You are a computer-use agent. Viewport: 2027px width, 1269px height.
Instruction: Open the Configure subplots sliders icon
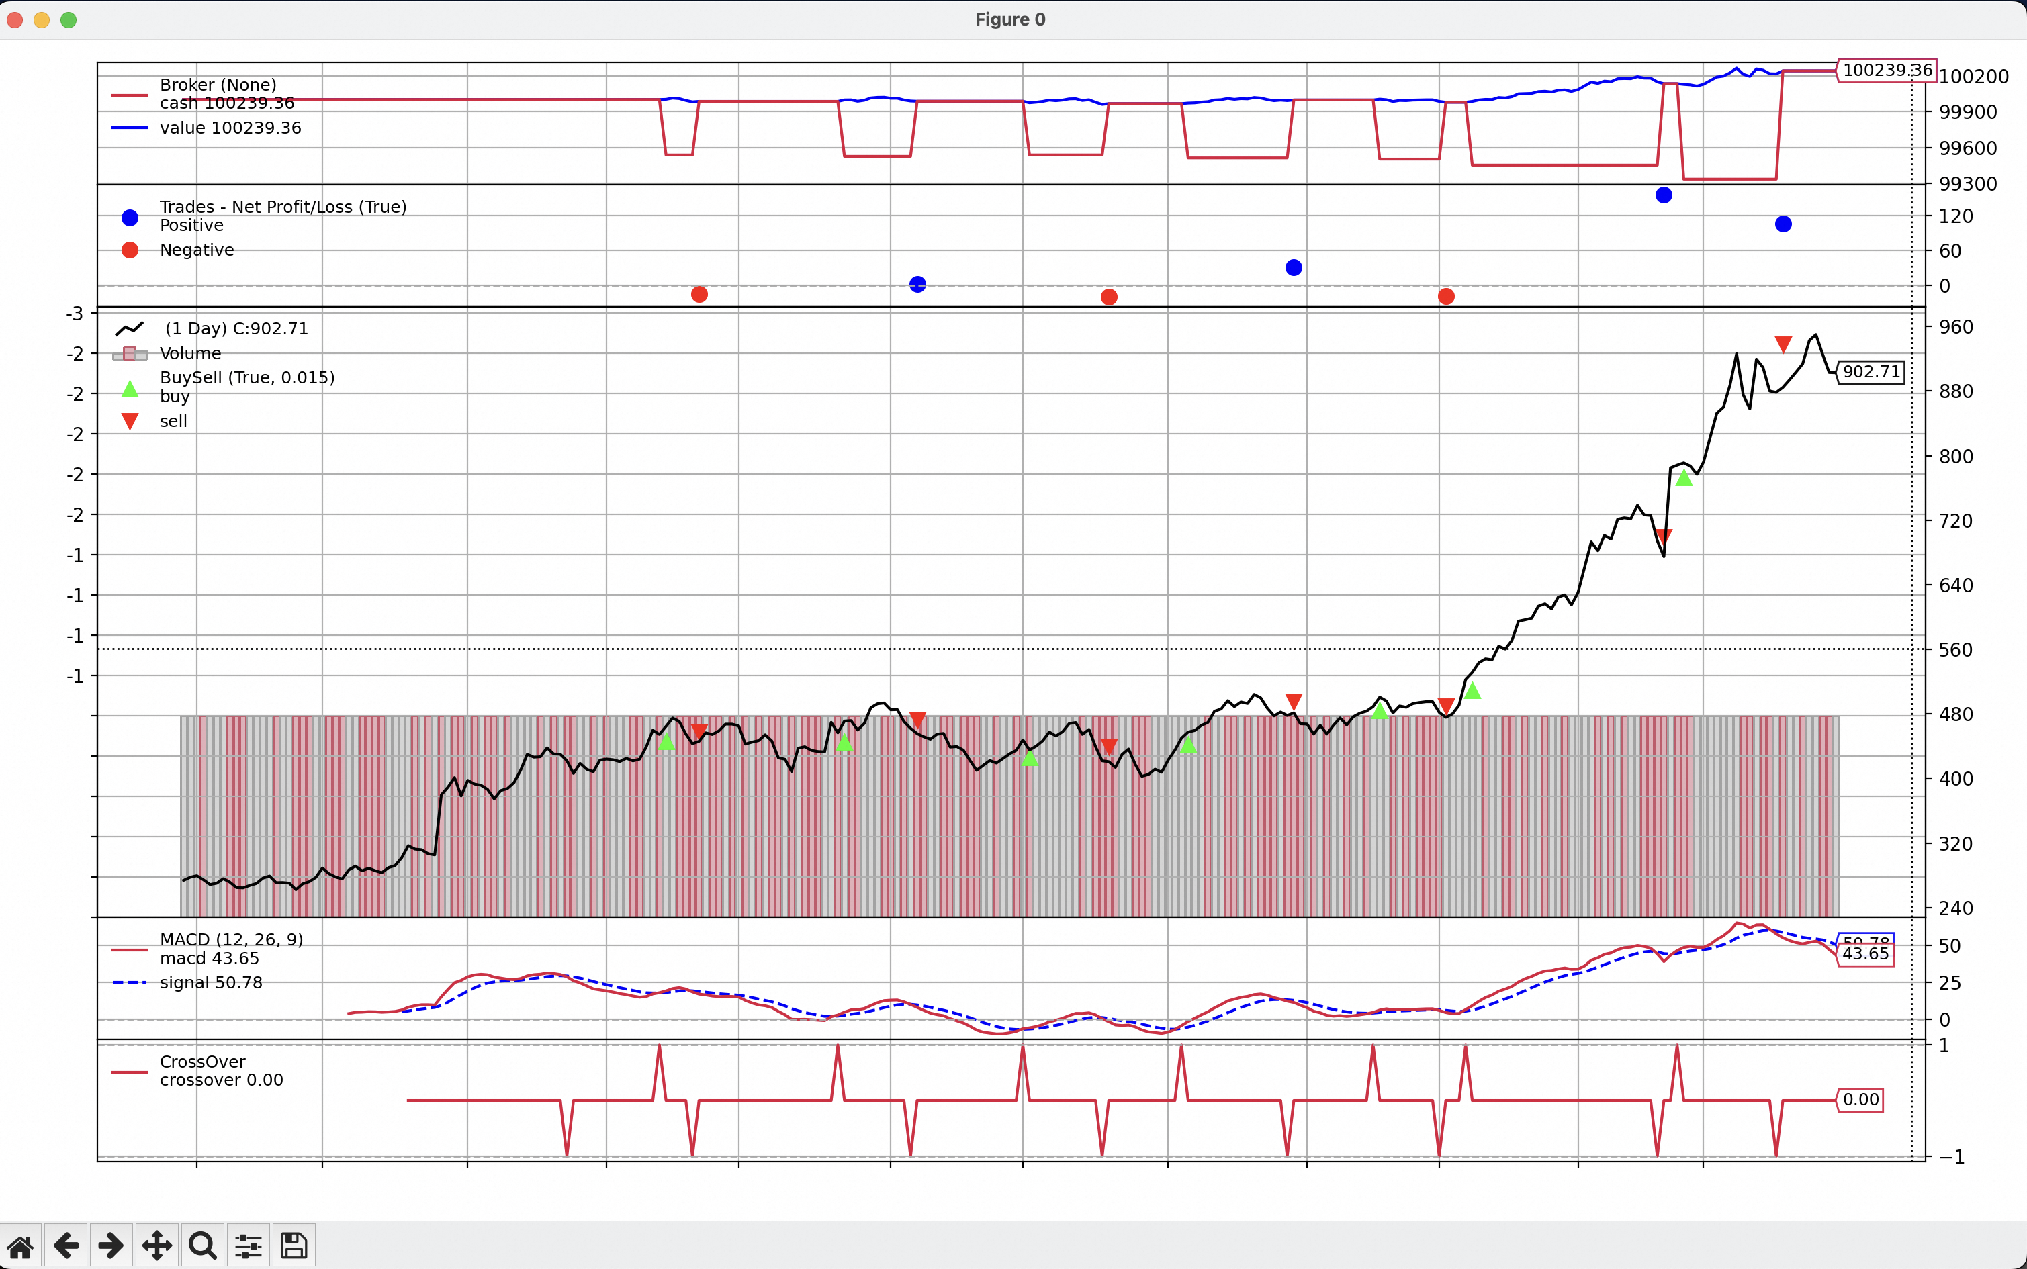(x=249, y=1245)
